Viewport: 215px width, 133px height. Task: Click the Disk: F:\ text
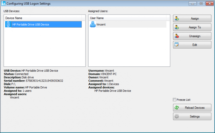click(10, 84)
